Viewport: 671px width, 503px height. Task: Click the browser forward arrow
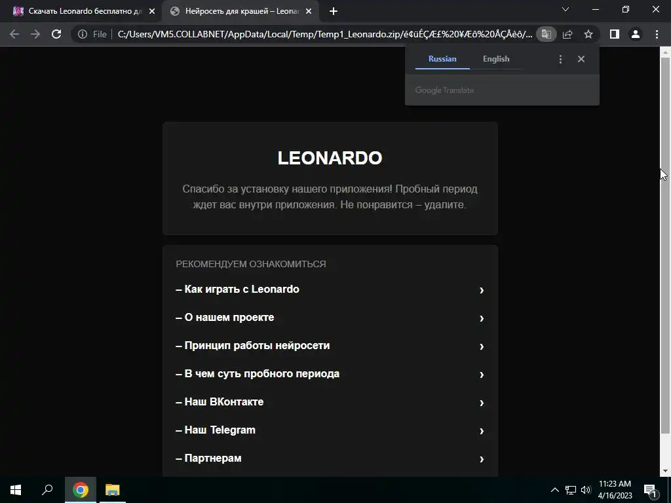tap(35, 34)
